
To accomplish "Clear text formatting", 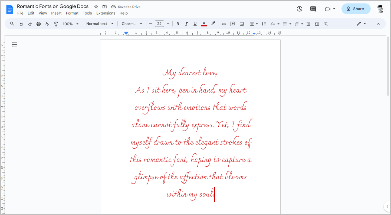I will tap(326, 24).
